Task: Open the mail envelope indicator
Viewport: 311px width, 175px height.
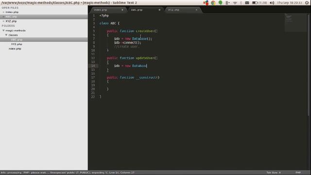Action: coord(247,3)
